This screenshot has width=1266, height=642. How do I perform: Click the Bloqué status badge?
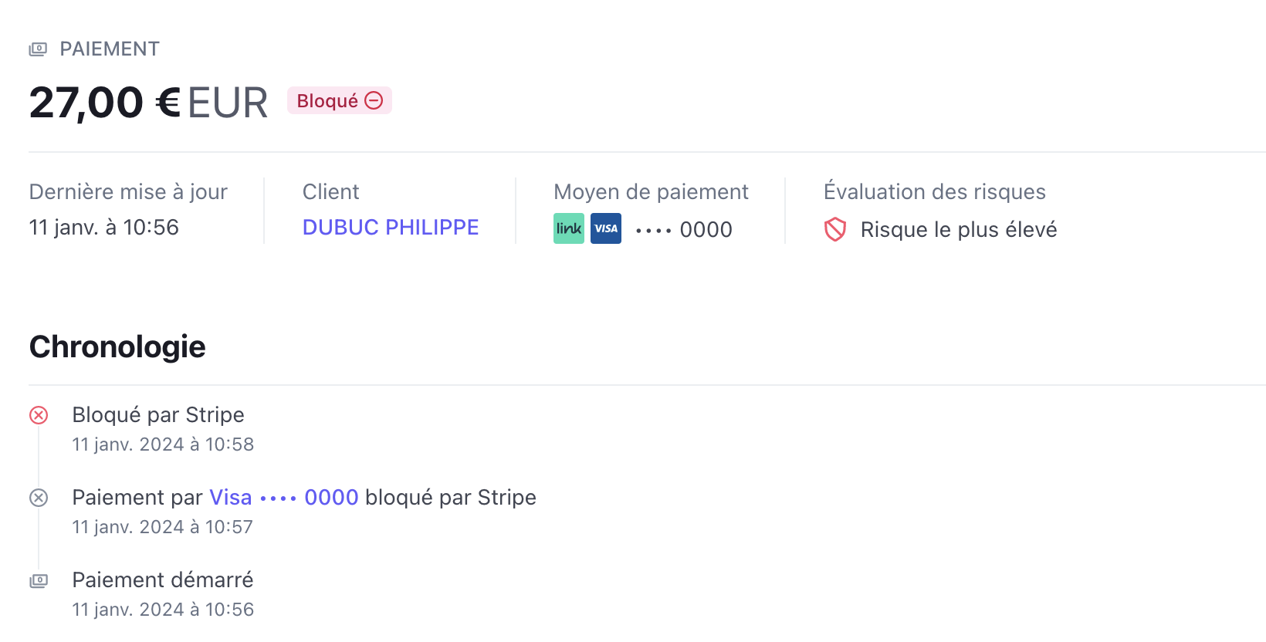coord(340,101)
